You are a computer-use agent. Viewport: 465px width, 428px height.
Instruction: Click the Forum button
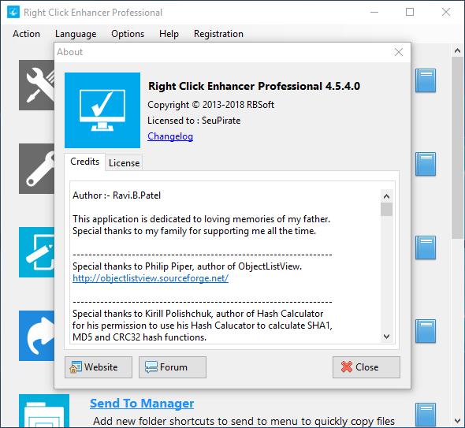(x=173, y=367)
